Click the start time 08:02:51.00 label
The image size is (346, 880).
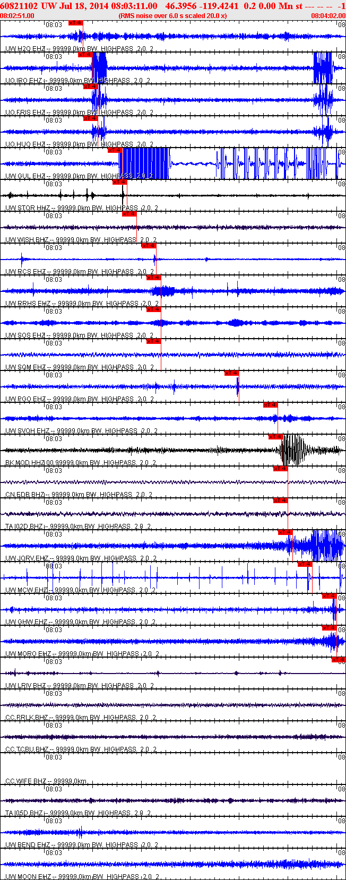18,16
